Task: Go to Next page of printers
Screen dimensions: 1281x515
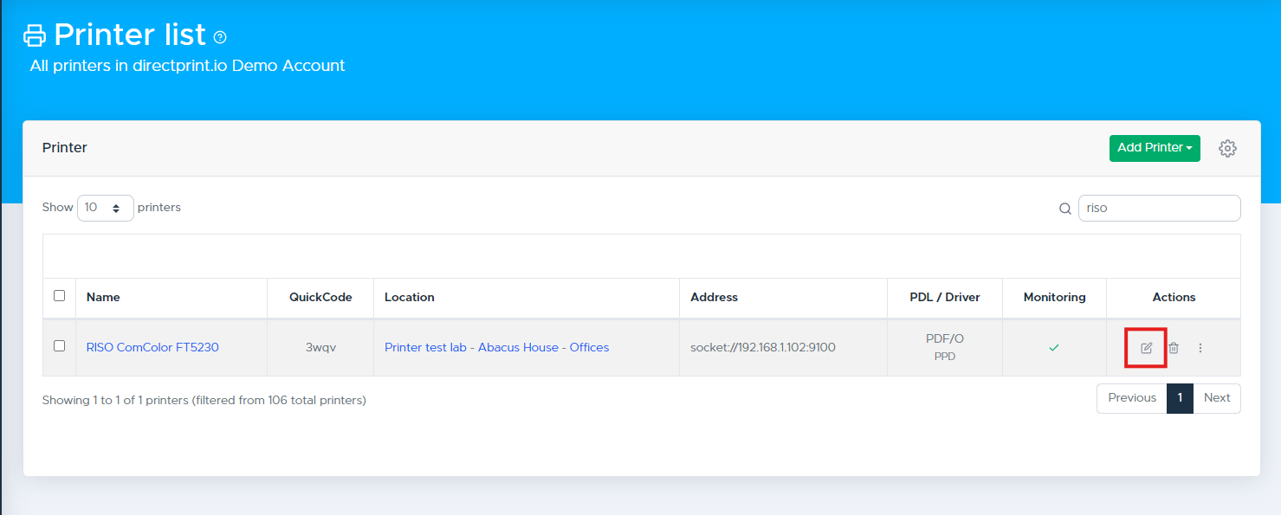Action: click(1217, 398)
